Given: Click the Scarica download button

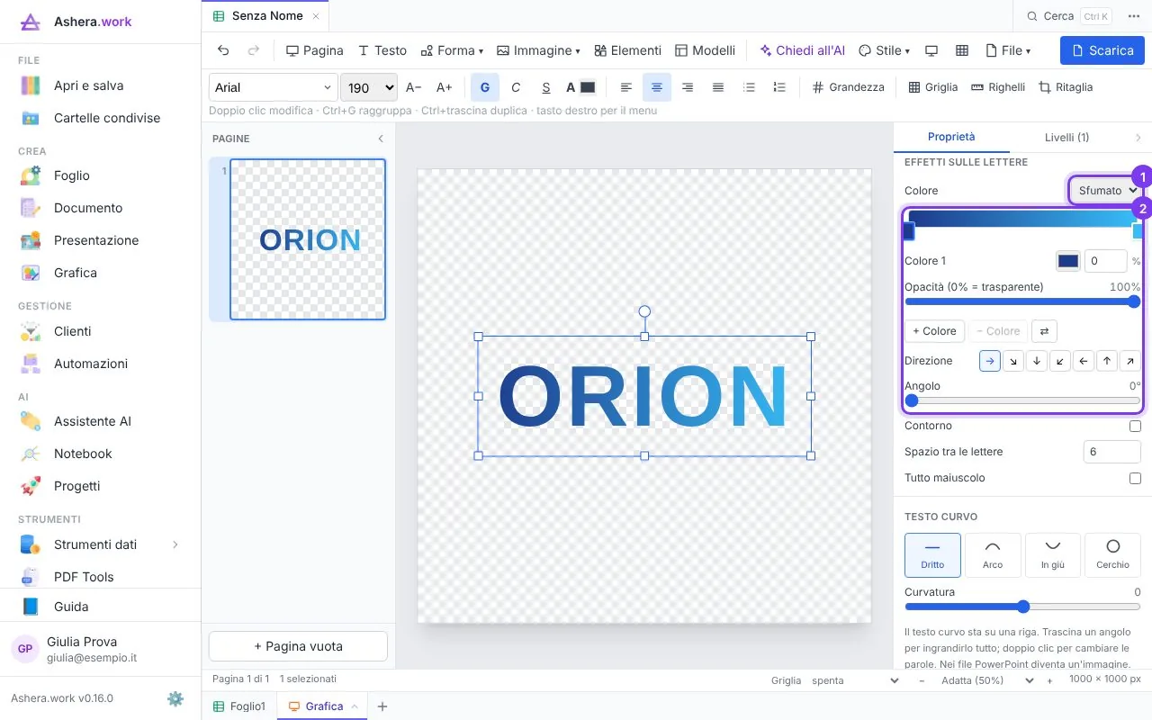Looking at the screenshot, I should click(1102, 50).
